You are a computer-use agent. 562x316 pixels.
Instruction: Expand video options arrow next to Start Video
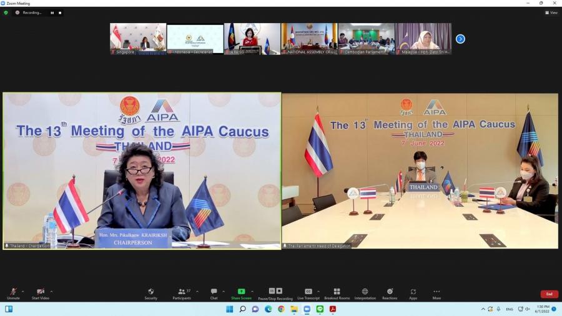pos(51,291)
